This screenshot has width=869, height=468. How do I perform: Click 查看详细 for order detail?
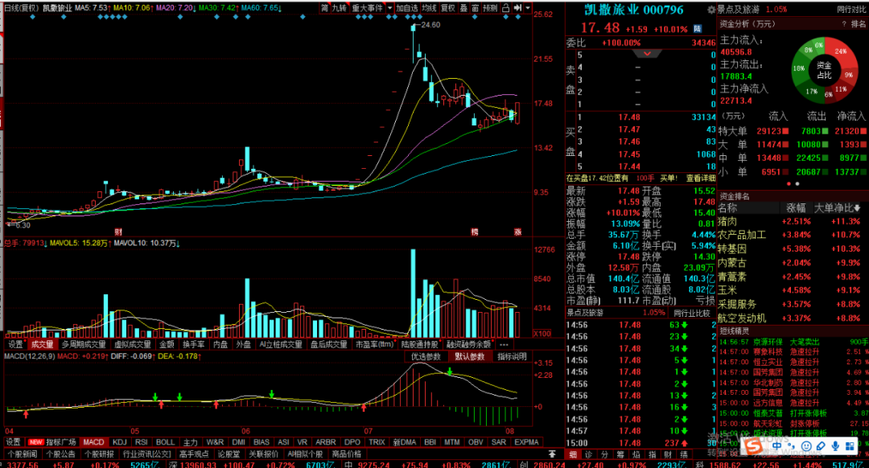point(701,178)
